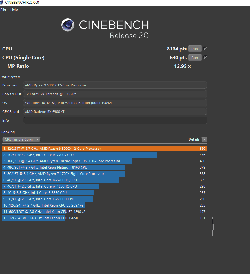This screenshot has height=274, width=250.
Task: Select ranking row Xeon Platinum 8168
Action: point(105,167)
